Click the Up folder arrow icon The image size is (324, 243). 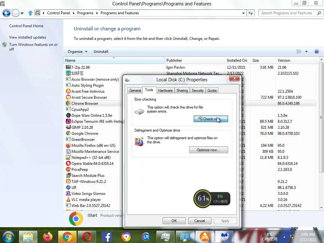[x=30, y=13]
